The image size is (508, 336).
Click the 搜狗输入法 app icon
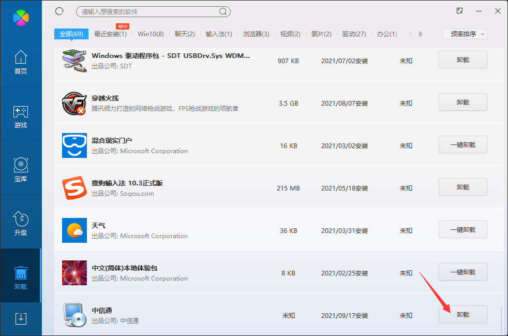(x=74, y=188)
